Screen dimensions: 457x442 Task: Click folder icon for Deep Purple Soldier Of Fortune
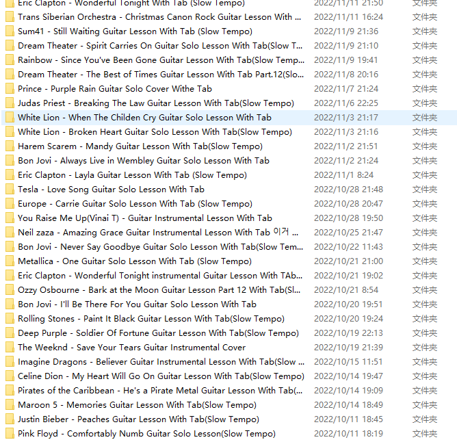pos(10,333)
